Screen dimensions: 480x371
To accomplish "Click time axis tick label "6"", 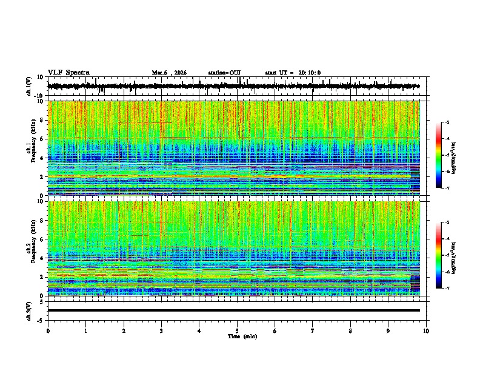I will coord(275,331).
